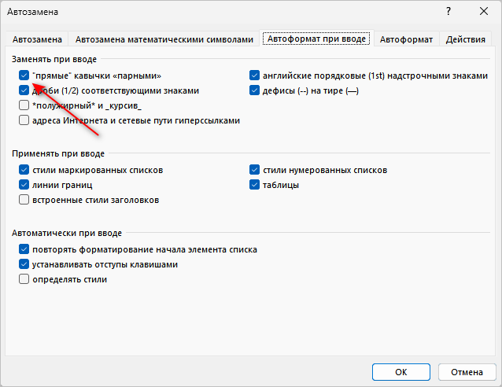Open the Действия tab
The image size is (502, 387).
click(466, 39)
